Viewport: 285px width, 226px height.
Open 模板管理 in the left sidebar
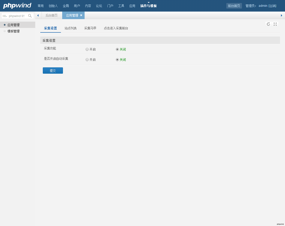point(14,31)
